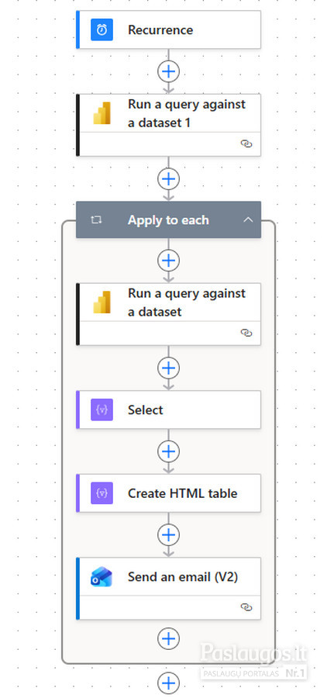Click the Apply to each loop icon
327x698 pixels.
[x=97, y=220]
